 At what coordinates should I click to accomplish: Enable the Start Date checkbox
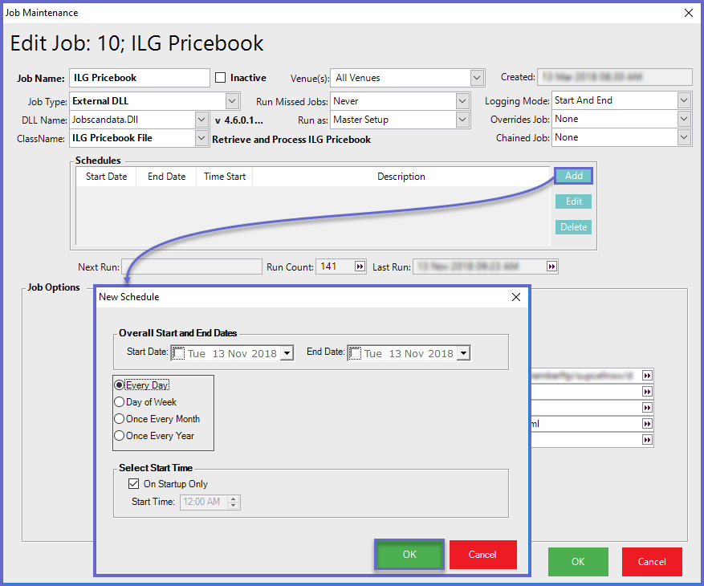[179, 353]
